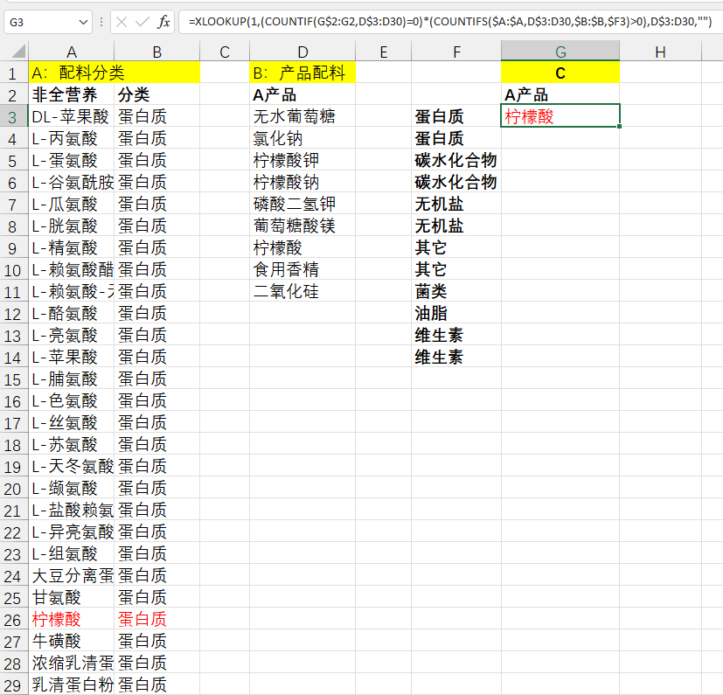The image size is (723, 695).
Task: Click yellow cell G1 labeled C
Action: click(x=560, y=73)
